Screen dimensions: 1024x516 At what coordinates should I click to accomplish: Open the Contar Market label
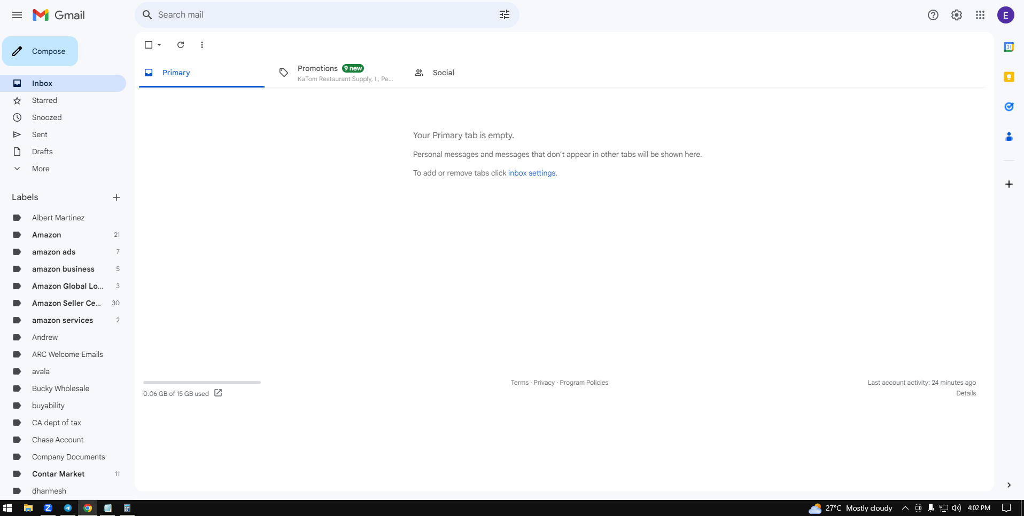(63, 474)
